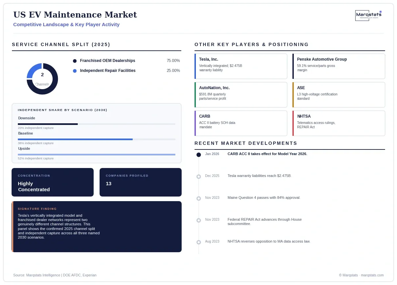Click the Downside scenario progress bar
Screen dimensions: 397x285
click(x=97, y=124)
